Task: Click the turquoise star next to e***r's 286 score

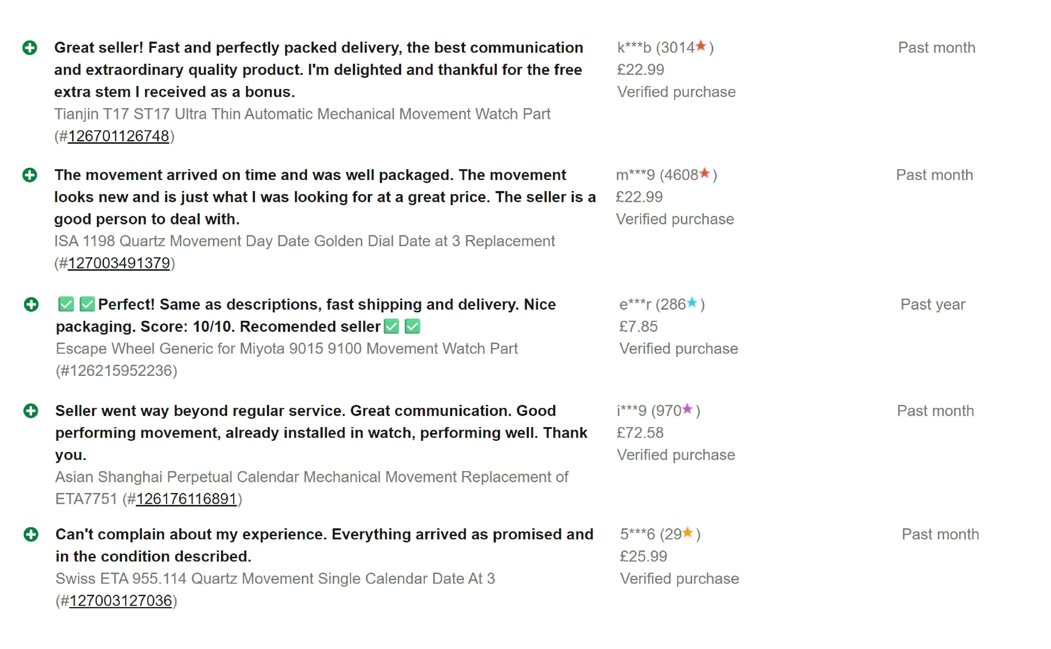Action: (x=692, y=302)
